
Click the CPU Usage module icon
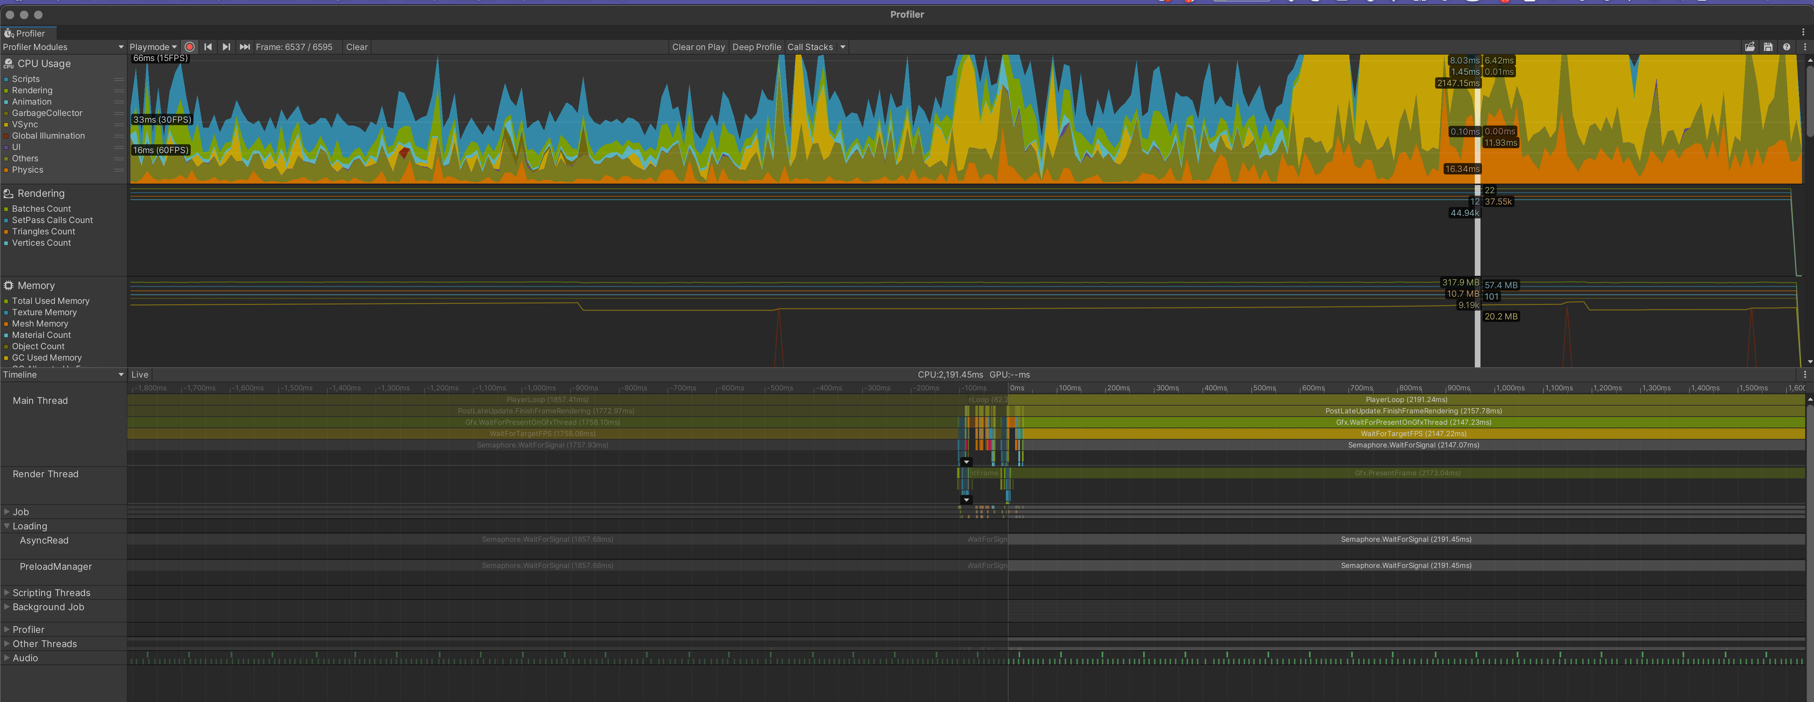coord(9,63)
